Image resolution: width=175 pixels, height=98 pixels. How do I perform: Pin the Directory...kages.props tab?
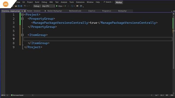[22, 11]
